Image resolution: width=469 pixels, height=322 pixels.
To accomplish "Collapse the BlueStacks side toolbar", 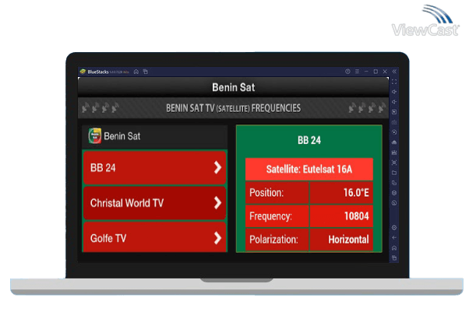I will pos(394,72).
